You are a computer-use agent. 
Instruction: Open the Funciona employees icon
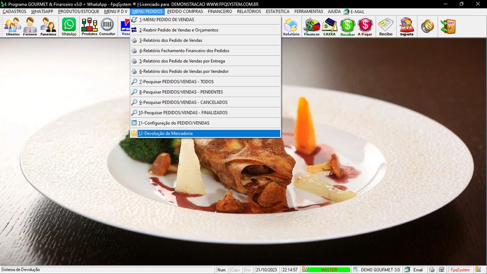pyautogui.click(x=48, y=27)
